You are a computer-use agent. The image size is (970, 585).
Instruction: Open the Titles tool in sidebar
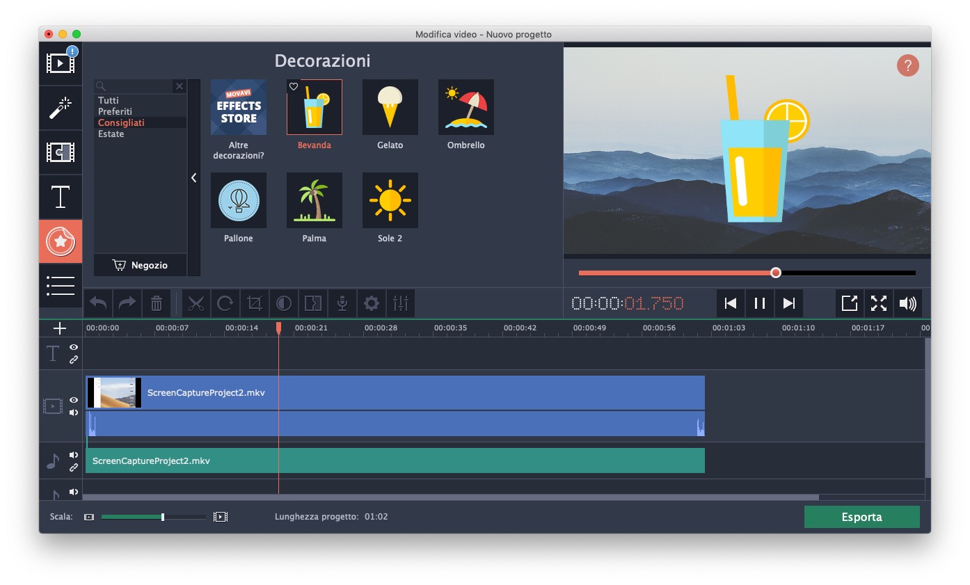61,197
